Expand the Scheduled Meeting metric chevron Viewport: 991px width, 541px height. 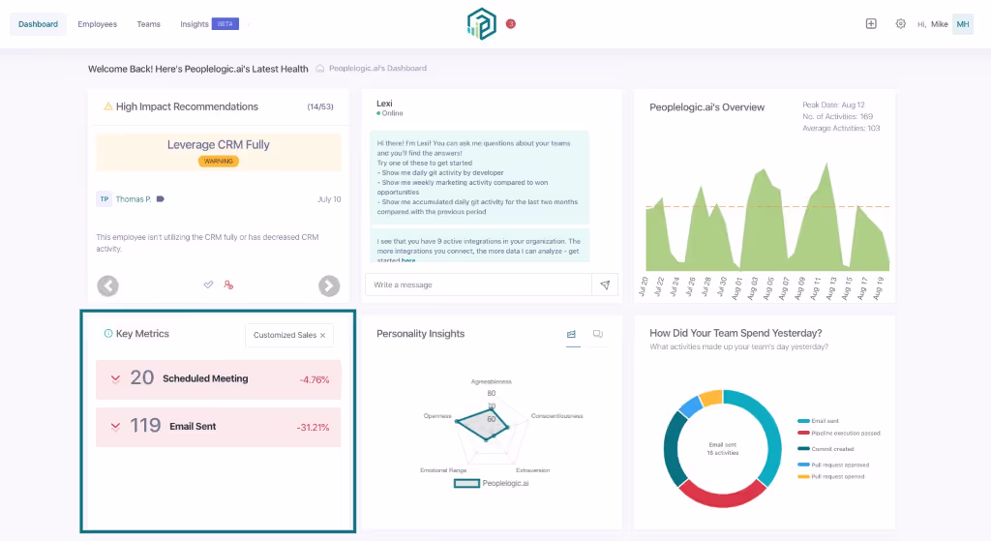116,379
